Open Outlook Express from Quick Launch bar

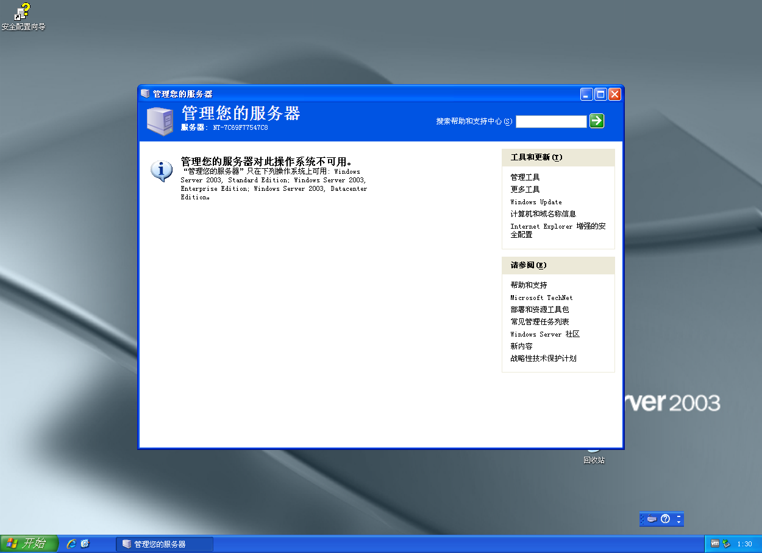[84, 543]
